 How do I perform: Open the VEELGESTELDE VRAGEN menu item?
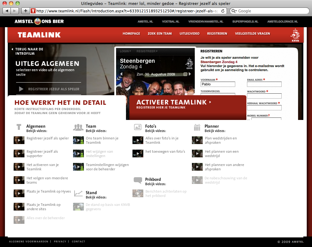click(253, 34)
